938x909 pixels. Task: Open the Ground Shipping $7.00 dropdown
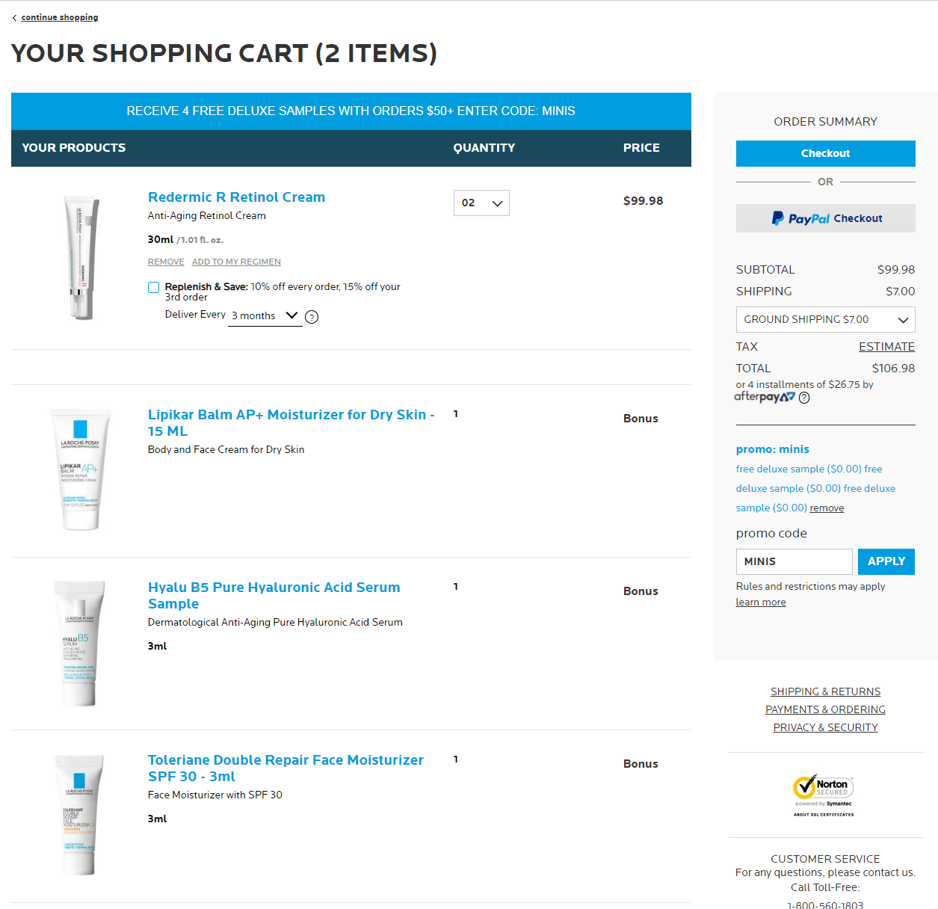825,319
